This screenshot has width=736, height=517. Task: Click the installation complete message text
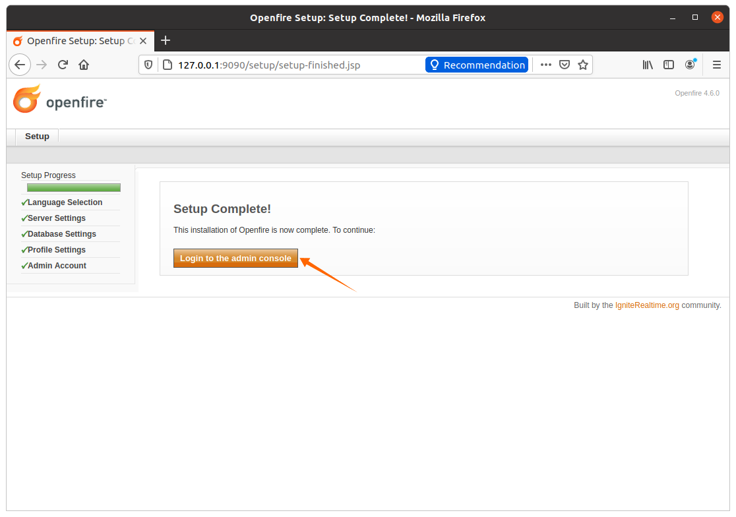274,230
